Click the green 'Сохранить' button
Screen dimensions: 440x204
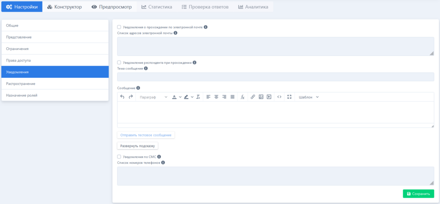click(418, 194)
